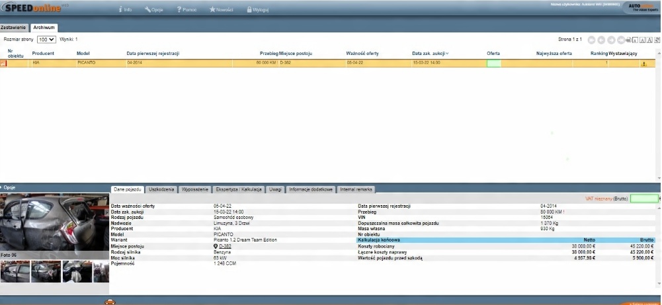Switch to the Zestawienie tab
Screen dimensions: 662x305
click(x=14, y=28)
